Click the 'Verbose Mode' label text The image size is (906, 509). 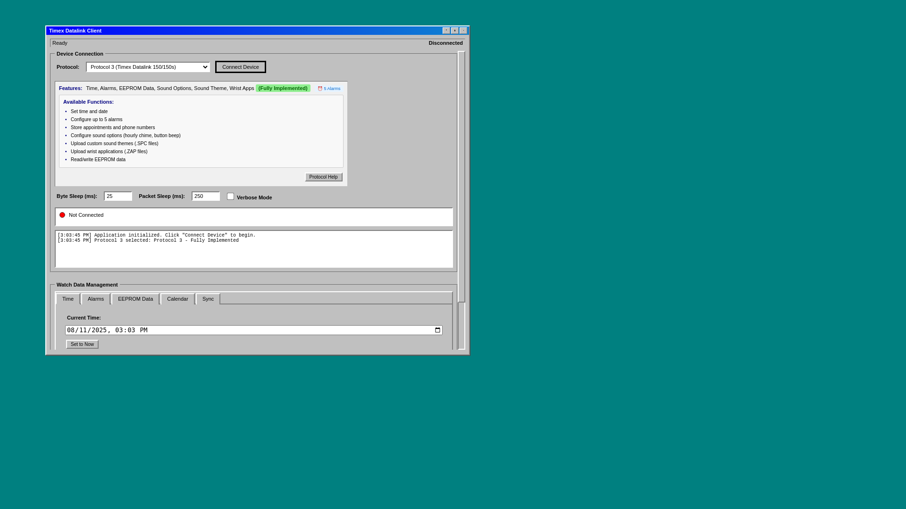(x=254, y=197)
